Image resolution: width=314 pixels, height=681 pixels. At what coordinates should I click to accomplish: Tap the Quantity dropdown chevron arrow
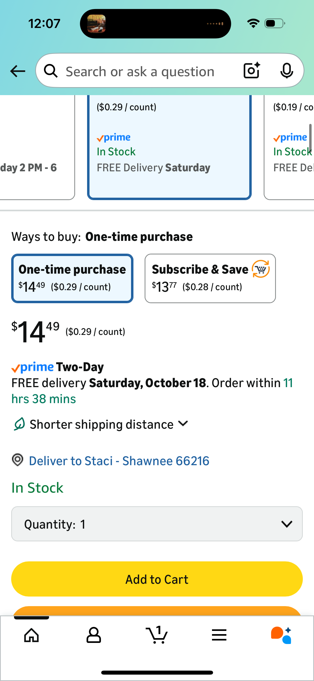point(287,524)
